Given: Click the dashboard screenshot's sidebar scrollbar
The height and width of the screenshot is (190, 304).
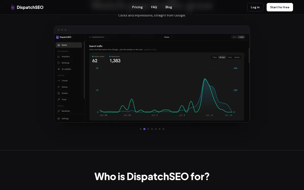Looking at the screenshot, I should (84, 70).
